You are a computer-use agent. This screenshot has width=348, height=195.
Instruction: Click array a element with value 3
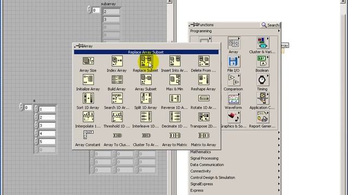[x=47, y=125]
